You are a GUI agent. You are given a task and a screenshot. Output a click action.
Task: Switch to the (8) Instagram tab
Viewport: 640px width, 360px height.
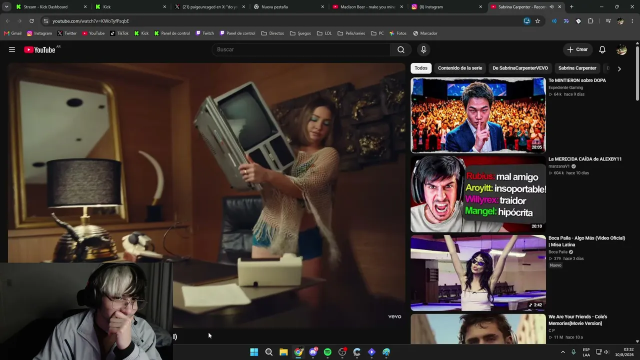[x=446, y=7]
